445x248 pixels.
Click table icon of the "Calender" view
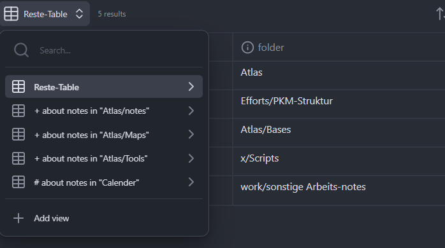pos(18,182)
